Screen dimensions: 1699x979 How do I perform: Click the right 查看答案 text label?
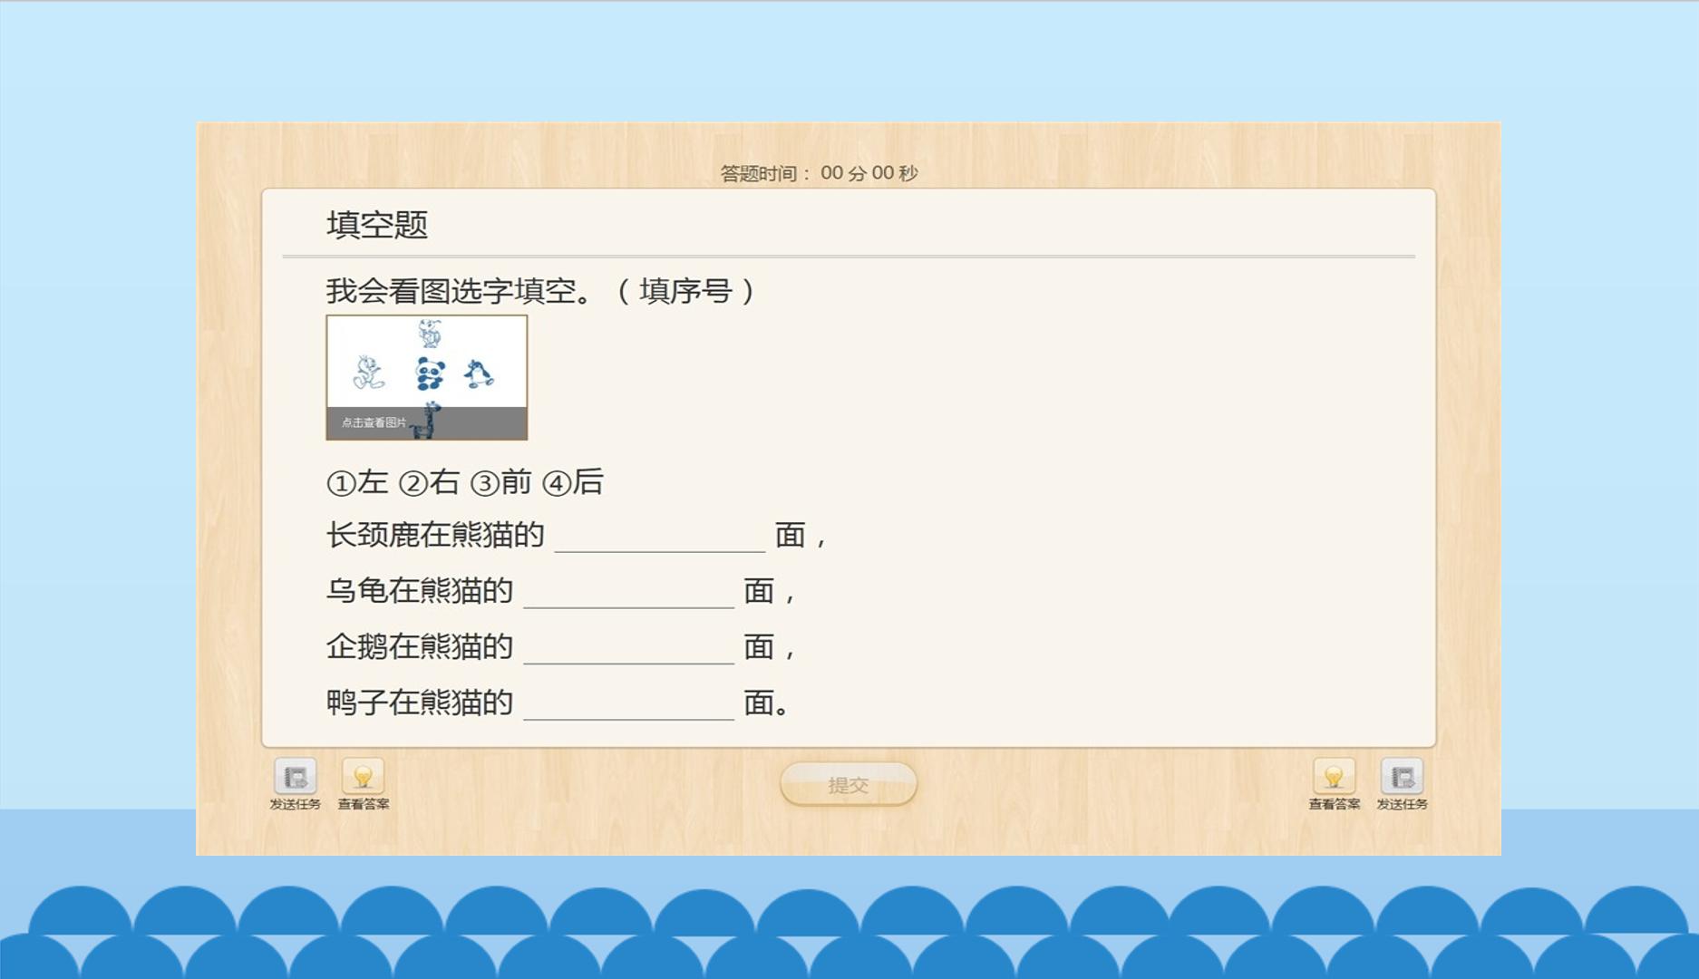pos(1334,804)
